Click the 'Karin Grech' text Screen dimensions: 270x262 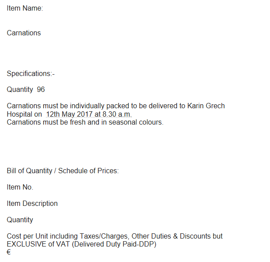pyautogui.click(x=206, y=106)
